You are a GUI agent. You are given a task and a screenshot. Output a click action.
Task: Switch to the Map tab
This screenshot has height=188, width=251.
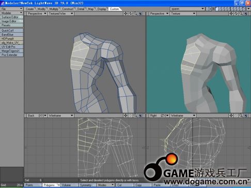coord(91,9)
